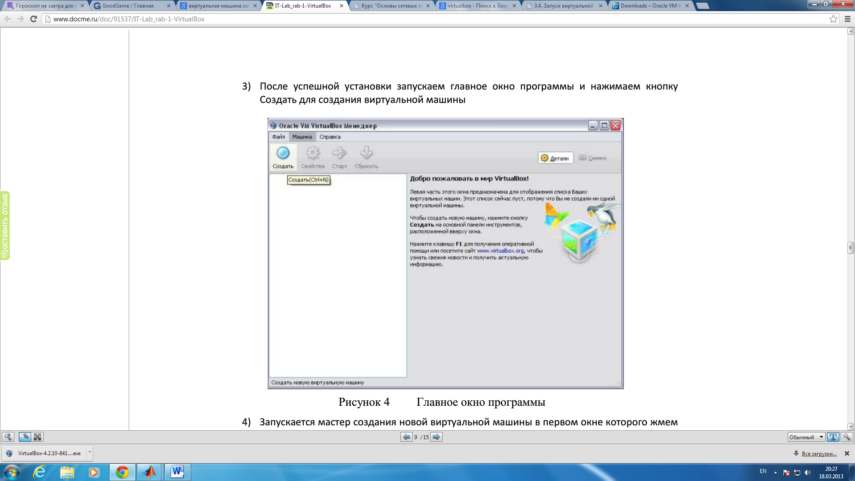
Task: Go to the previous document page arrow
Action: tap(406, 437)
